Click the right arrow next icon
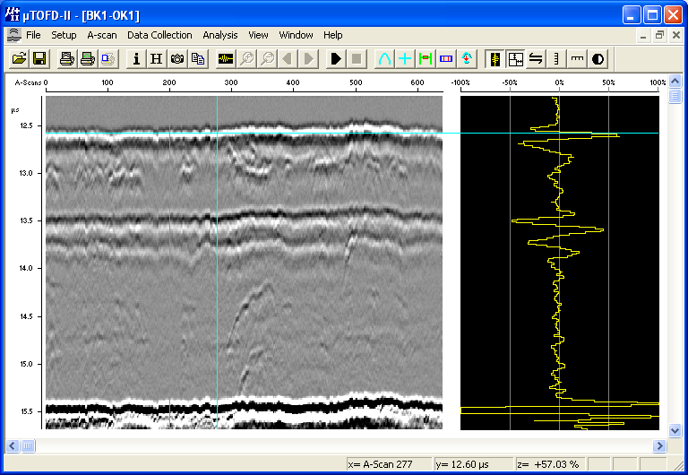 (308, 59)
